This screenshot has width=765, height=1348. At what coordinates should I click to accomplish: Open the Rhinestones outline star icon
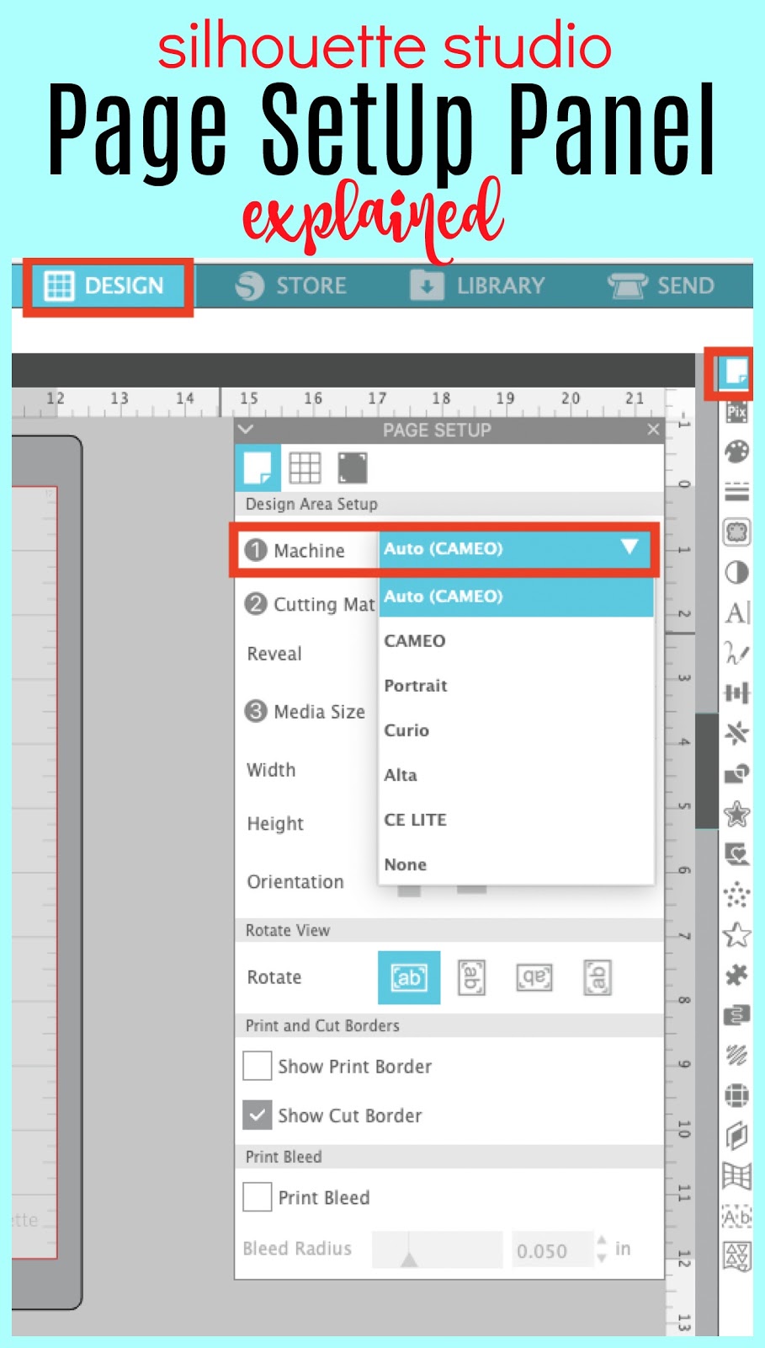click(x=736, y=934)
